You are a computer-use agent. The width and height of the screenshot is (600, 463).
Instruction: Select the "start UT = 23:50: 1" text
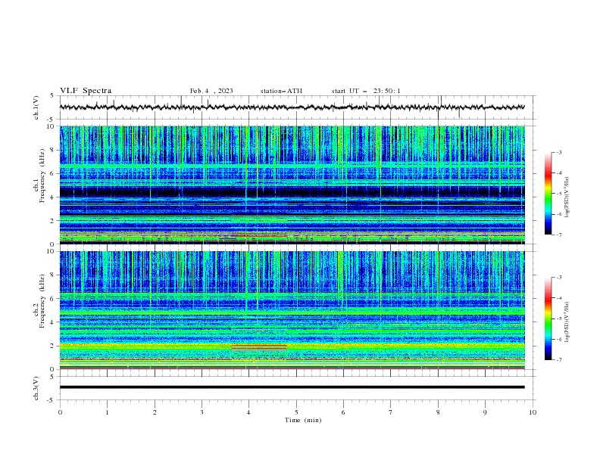pos(366,91)
